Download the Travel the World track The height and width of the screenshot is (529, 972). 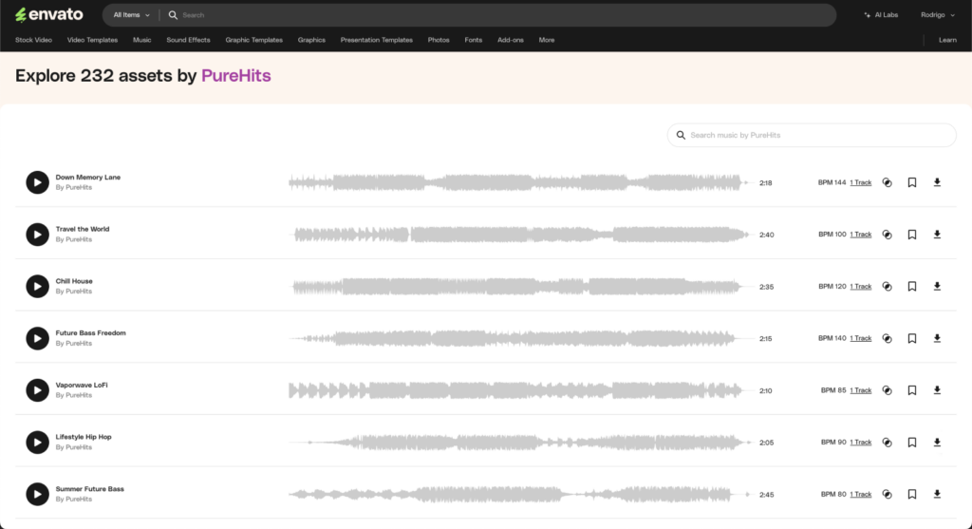click(937, 235)
